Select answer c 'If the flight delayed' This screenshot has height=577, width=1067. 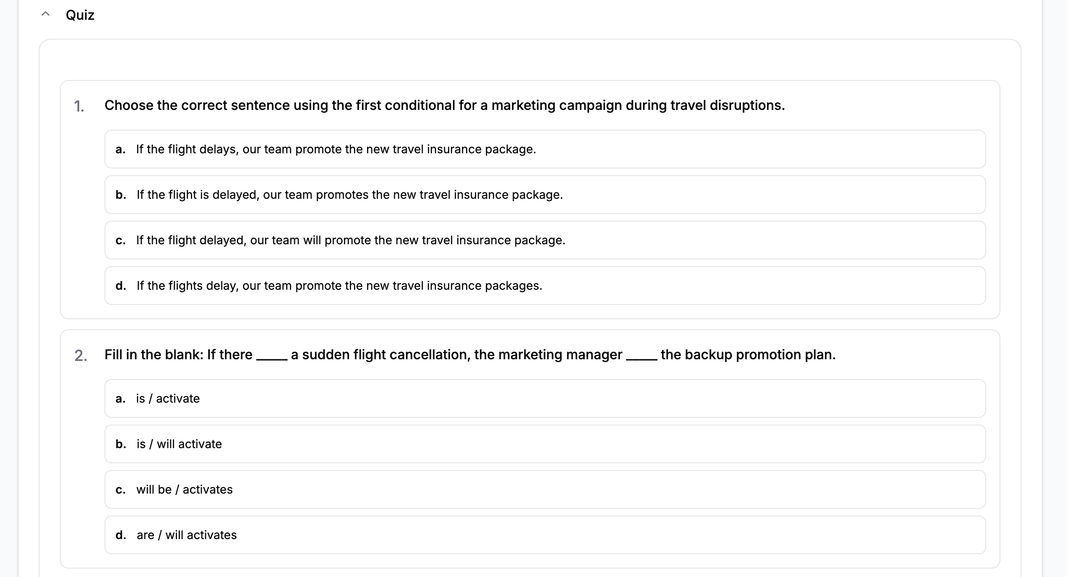pyautogui.click(x=545, y=240)
